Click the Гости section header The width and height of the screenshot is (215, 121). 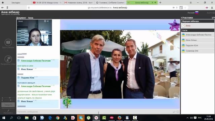point(198,30)
